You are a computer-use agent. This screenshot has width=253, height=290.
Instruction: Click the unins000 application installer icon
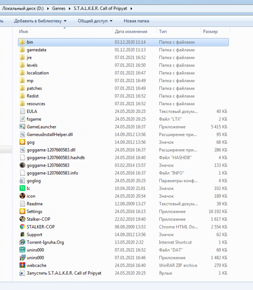22,258
